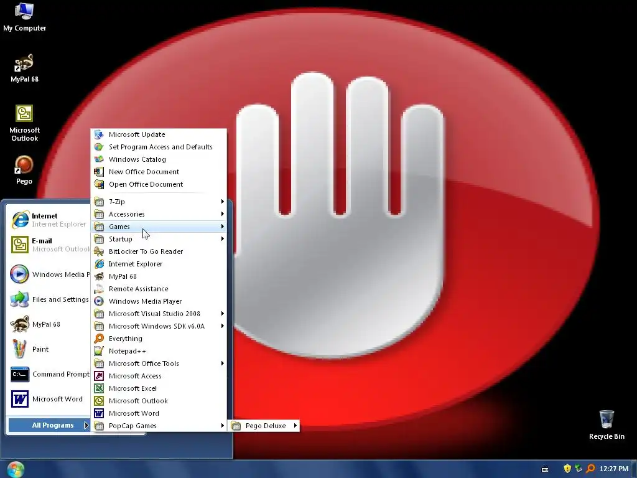Image resolution: width=637 pixels, height=478 pixels.
Task: Choose Remote Assistance in programs list
Action: [x=159, y=289]
